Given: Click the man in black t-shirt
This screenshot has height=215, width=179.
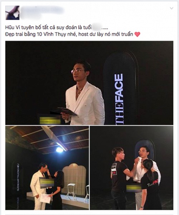Looking at the screenshot, I should point(119,178).
